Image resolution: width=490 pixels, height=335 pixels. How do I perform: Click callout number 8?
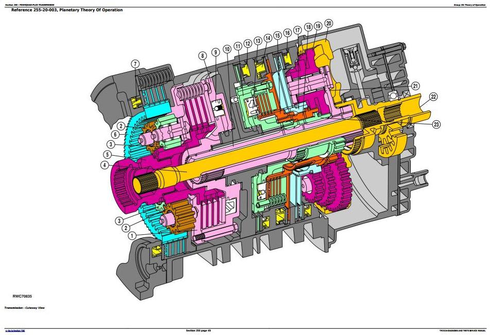pyautogui.click(x=203, y=56)
